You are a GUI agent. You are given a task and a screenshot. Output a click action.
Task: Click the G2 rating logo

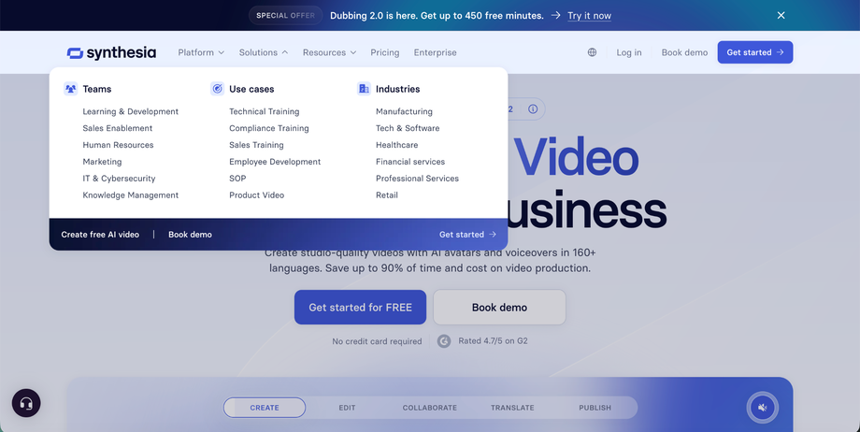click(x=444, y=341)
